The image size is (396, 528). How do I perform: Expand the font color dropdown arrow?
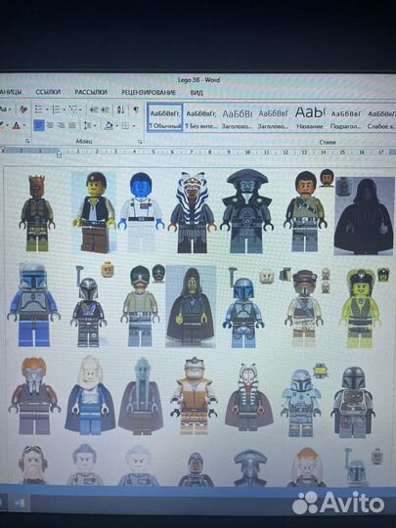point(23,126)
